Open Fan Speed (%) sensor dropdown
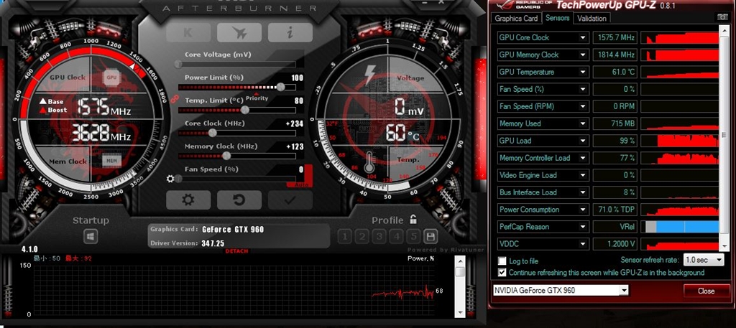 (x=583, y=90)
